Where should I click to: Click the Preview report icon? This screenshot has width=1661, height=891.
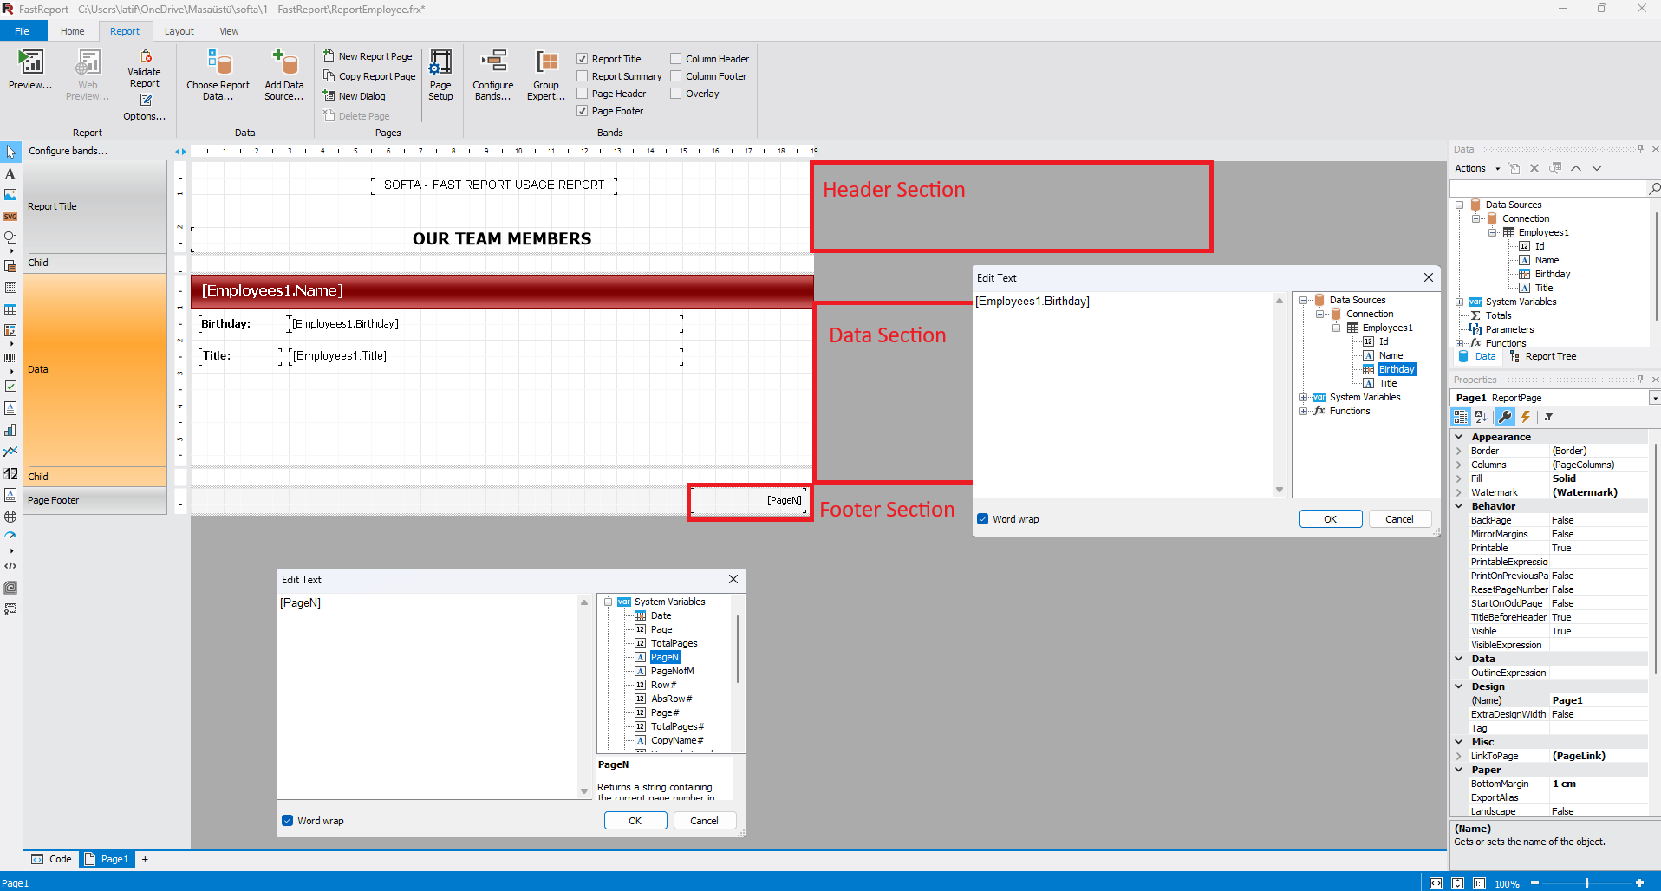tap(30, 62)
